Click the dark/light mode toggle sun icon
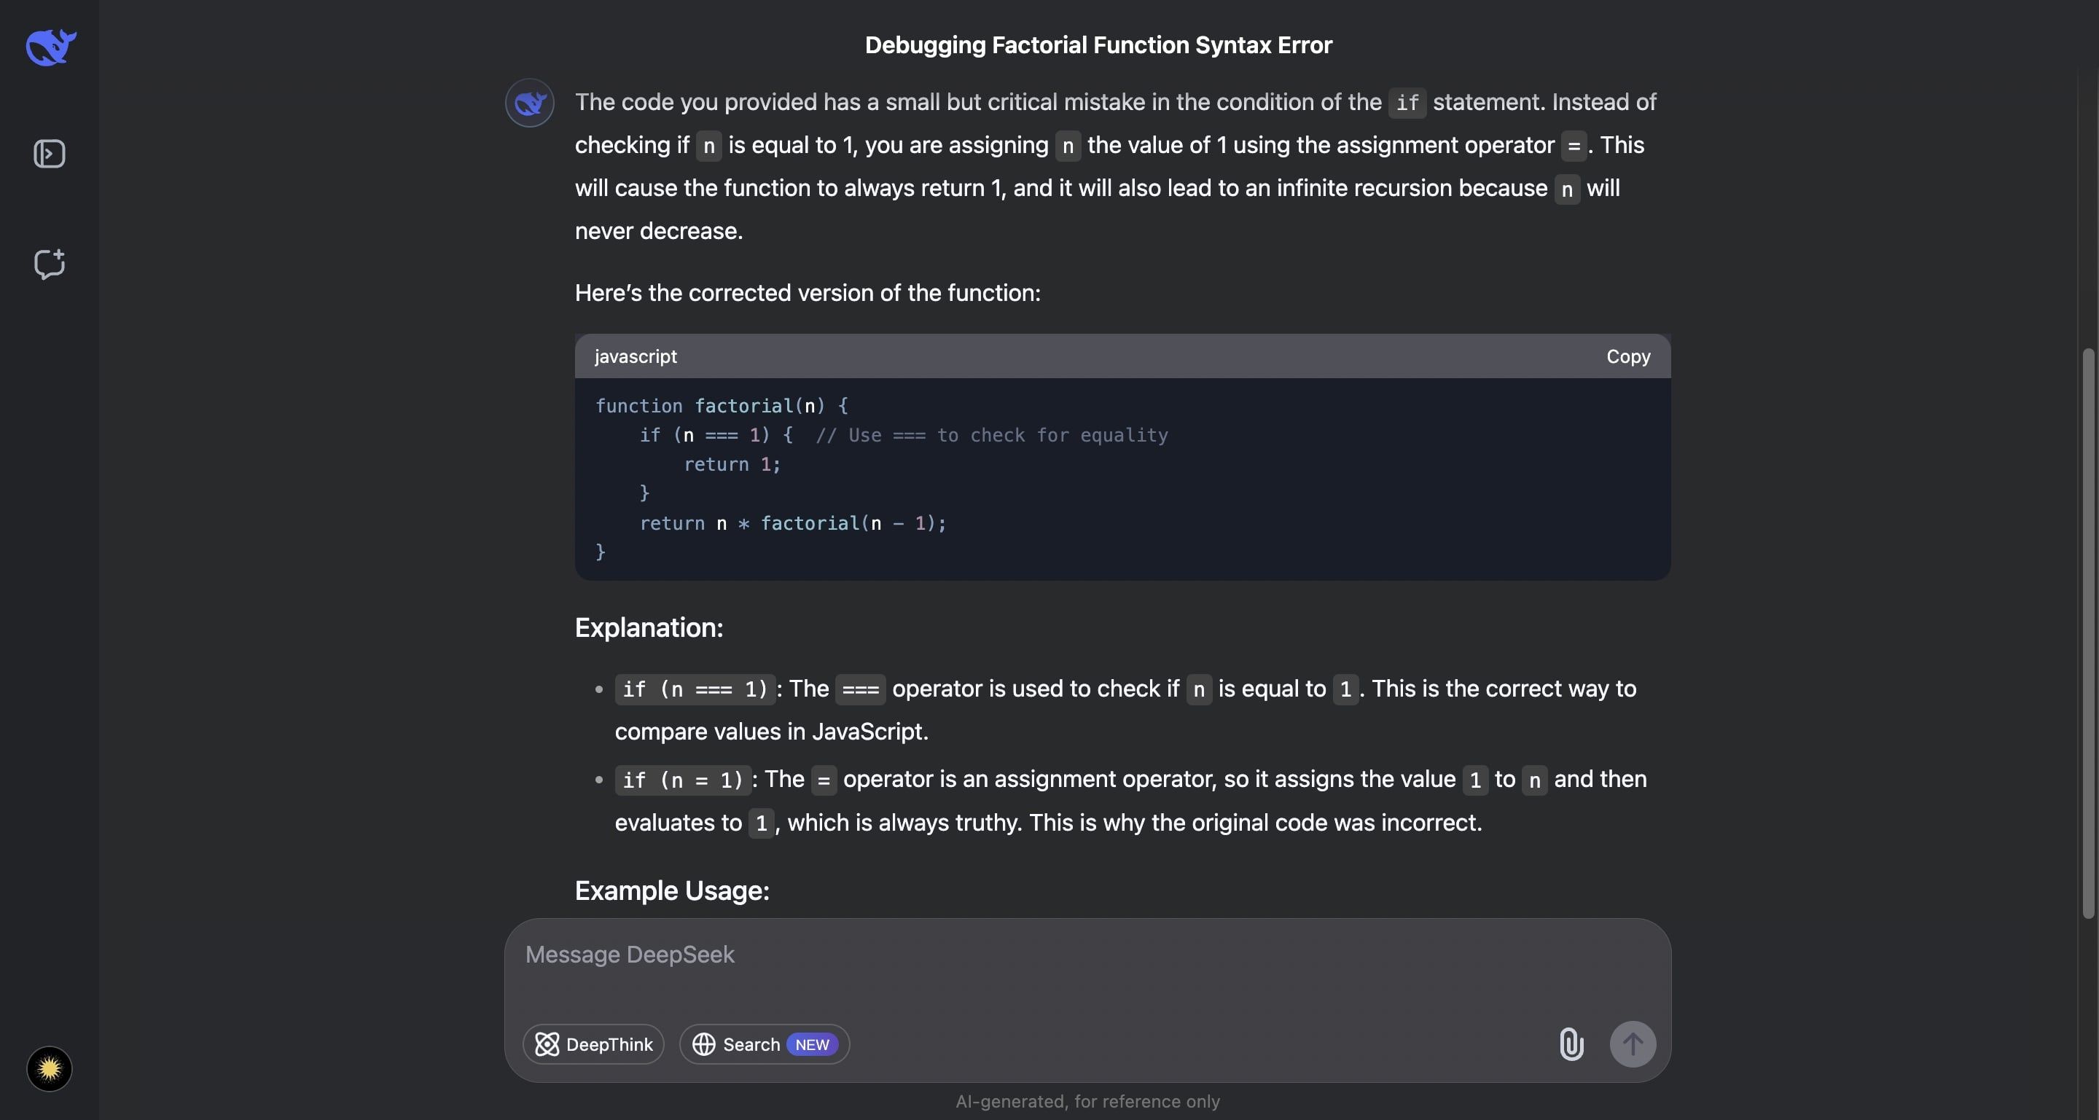This screenshot has height=1120, width=2099. [49, 1069]
